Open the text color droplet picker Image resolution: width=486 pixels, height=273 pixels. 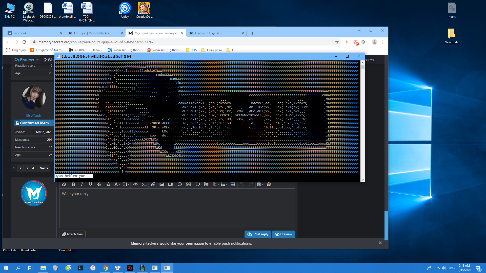[x=108, y=185]
